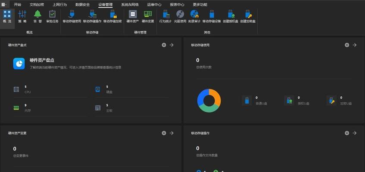Click the 授权U盘 label text
Image resolution: width=365 pixels, height=172 pixels.
pyautogui.click(x=303, y=104)
